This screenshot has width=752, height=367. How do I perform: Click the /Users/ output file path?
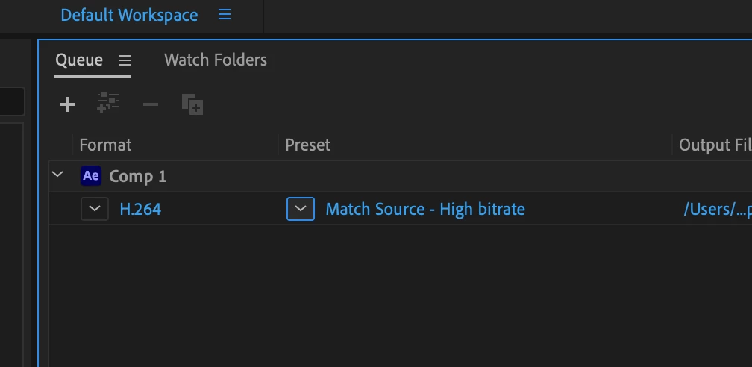coord(718,209)
